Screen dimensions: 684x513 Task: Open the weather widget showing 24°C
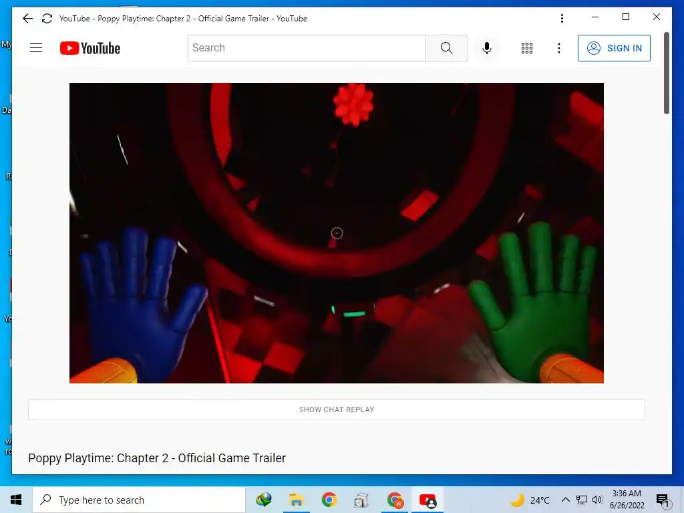[x=530, y=500]
